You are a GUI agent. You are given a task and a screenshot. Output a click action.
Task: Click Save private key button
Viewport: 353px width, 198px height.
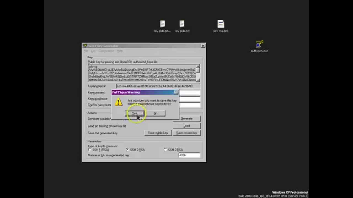pyautogui.click(x=186, y=133)
